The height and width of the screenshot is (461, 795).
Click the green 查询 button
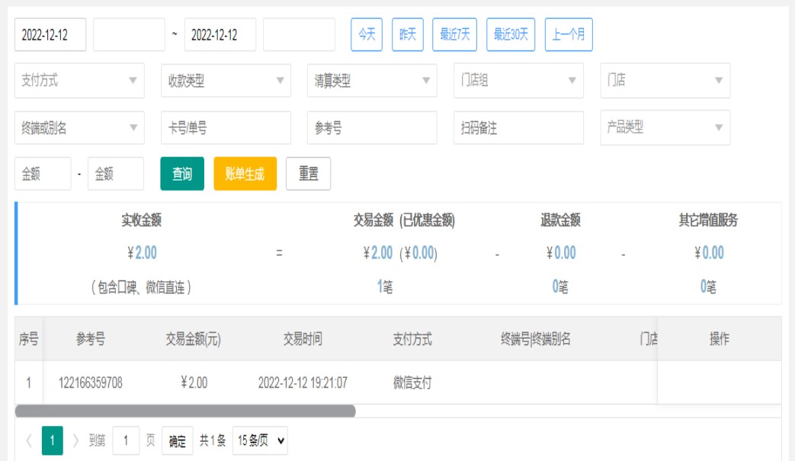(x=182, y=174)
